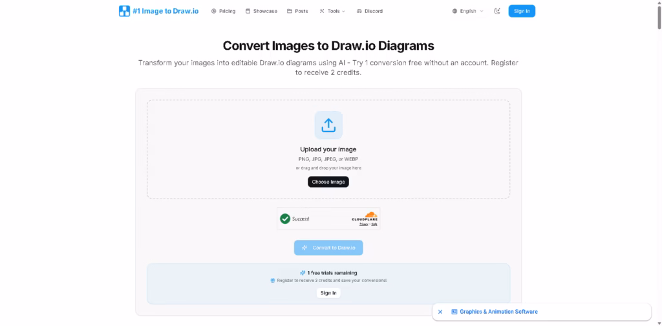
Task: Click the 'Convert Images to Draw.io Diagrams' heading
Action: click(328, 46)
